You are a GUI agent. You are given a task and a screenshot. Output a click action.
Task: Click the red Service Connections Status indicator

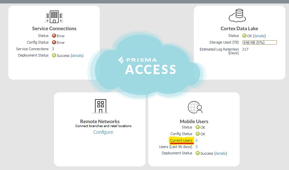[54, 36]
